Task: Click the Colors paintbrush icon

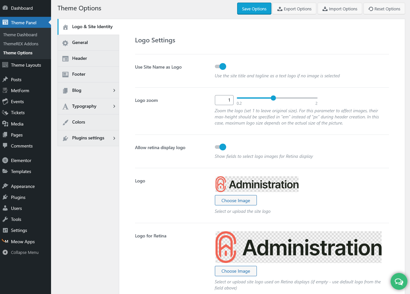Action: click(65, 122)
